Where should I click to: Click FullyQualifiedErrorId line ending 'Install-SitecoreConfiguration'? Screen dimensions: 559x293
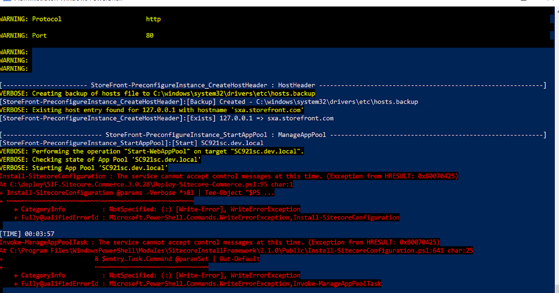[x=207, y=218]
